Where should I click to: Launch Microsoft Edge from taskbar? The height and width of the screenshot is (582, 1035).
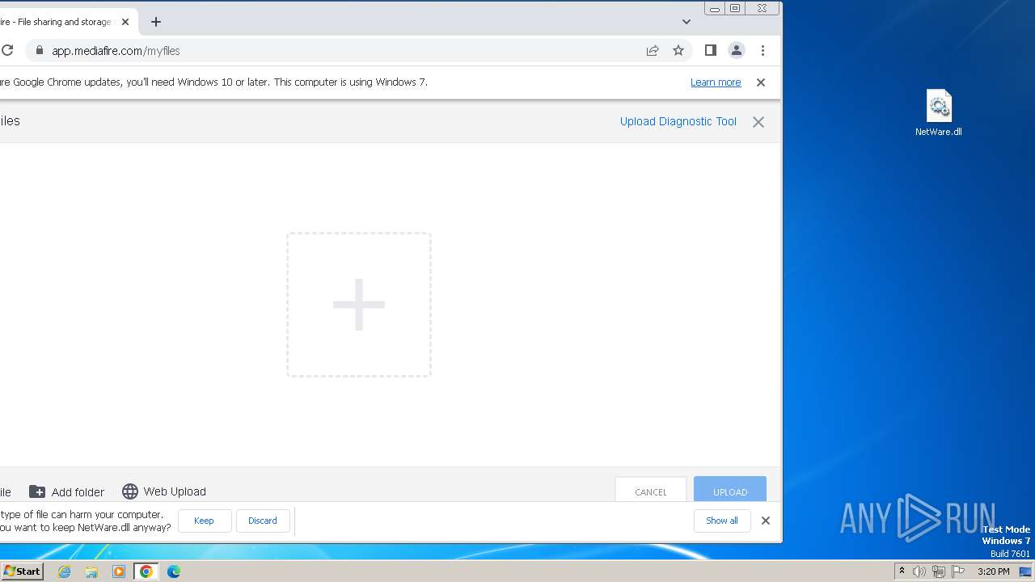(174, 571)
